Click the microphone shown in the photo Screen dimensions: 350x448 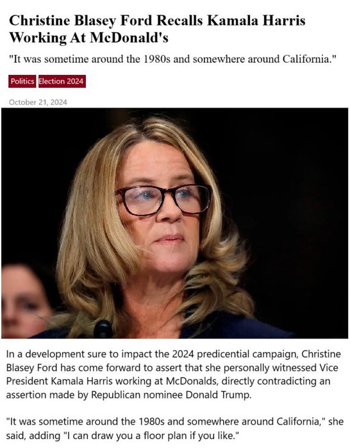[103, 329]
